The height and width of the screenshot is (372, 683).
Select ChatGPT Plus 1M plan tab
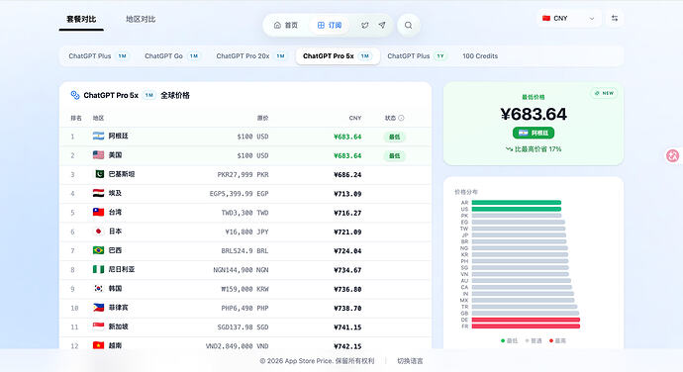[x=98, y=56]
